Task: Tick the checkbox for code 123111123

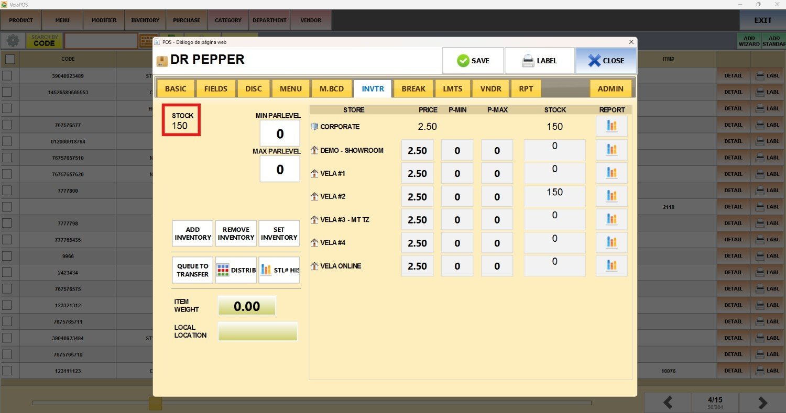Action: coord(7,371)
